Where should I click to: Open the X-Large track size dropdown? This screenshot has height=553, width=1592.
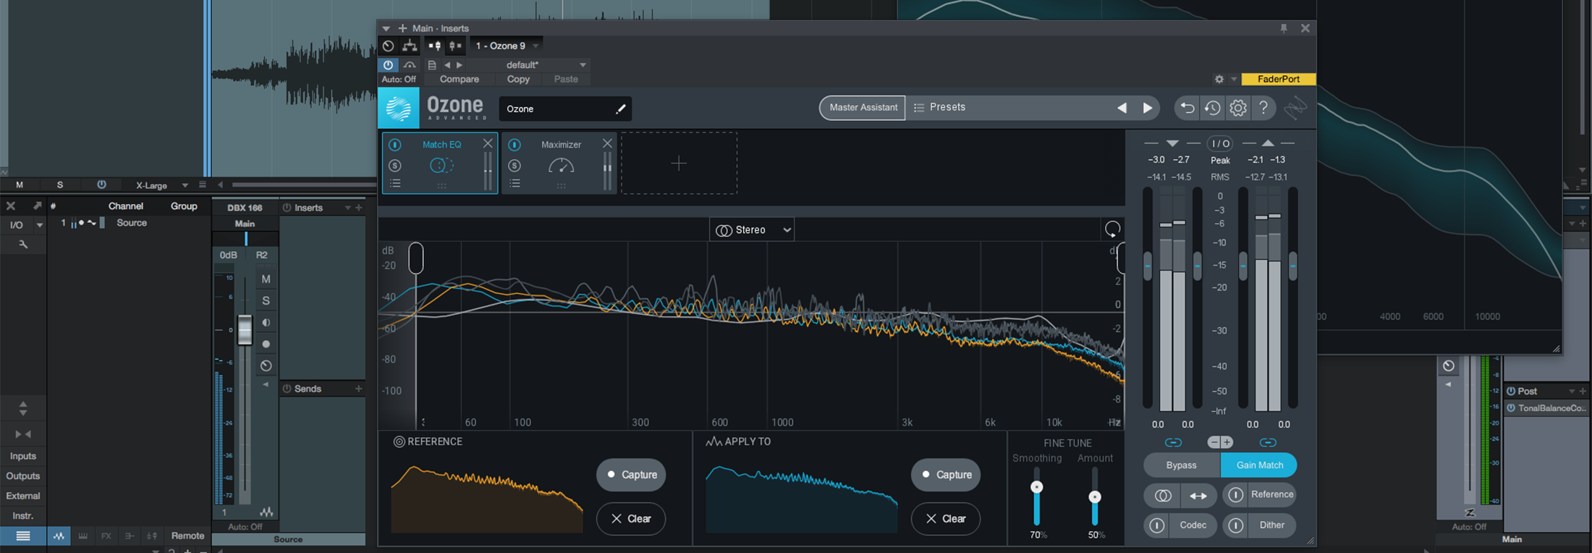tap(161, 185)
